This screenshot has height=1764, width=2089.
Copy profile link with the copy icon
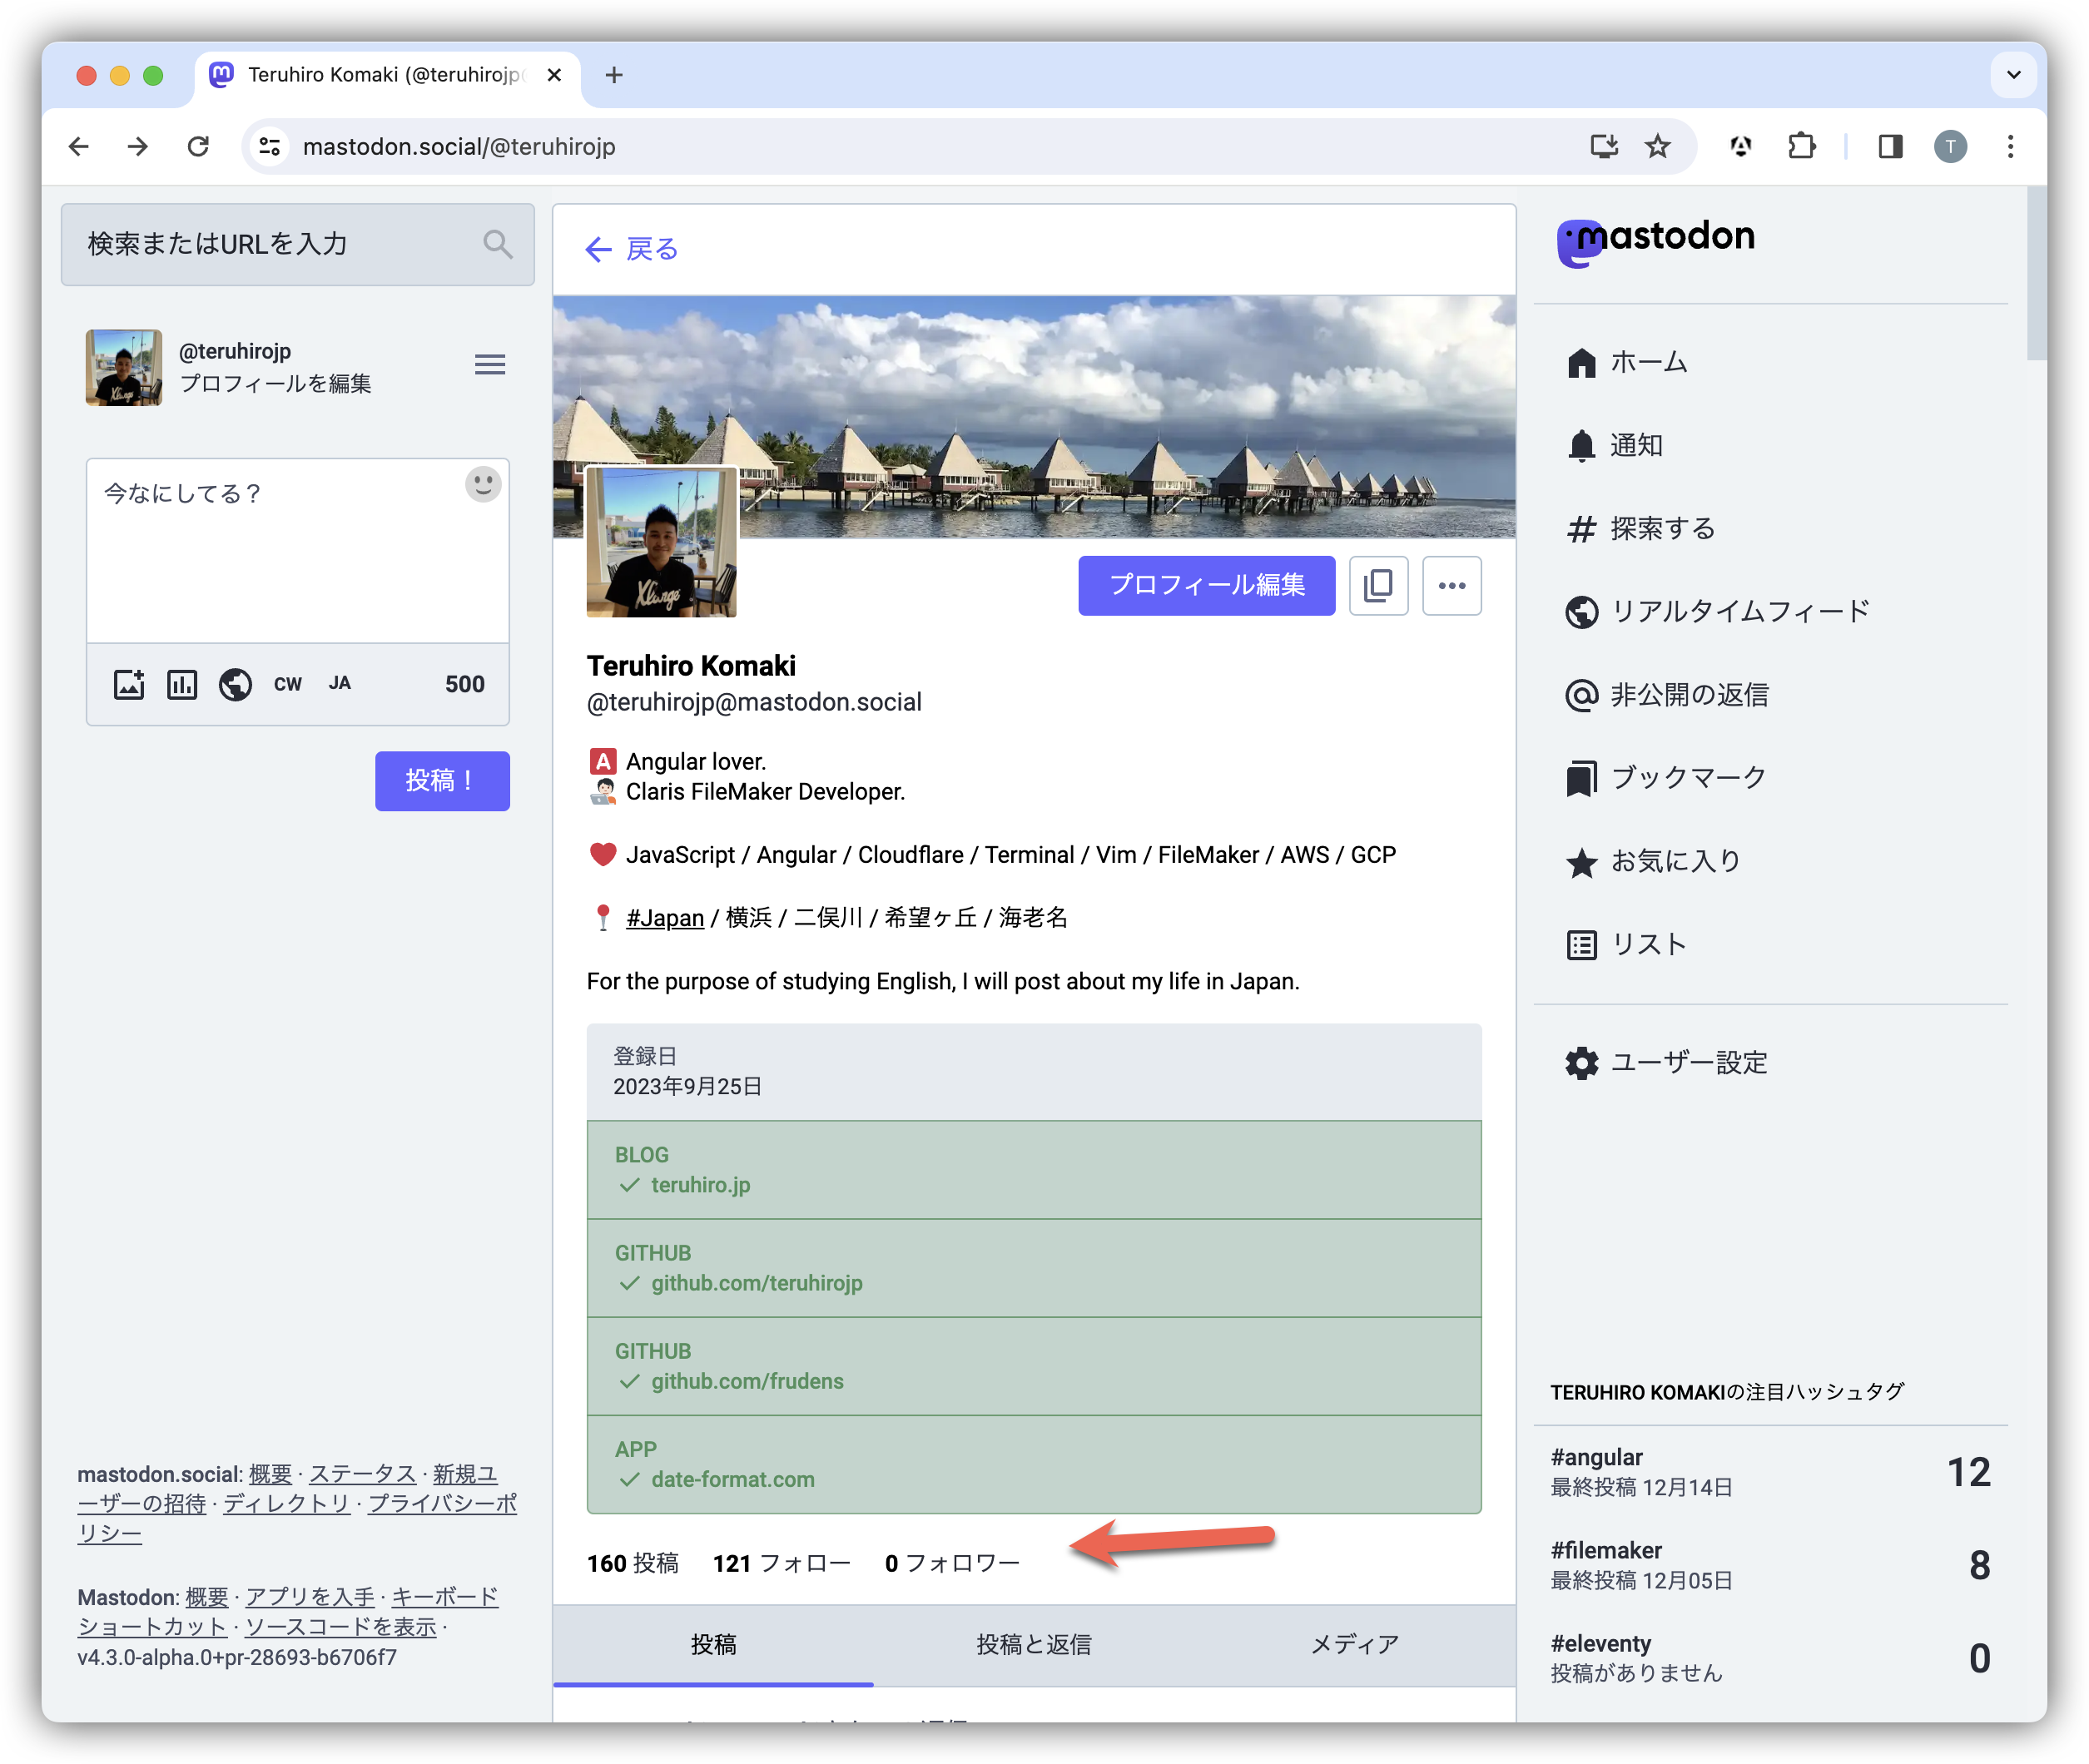(1379, 586)
